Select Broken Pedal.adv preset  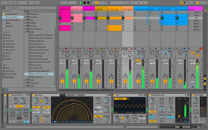[38, 41]
